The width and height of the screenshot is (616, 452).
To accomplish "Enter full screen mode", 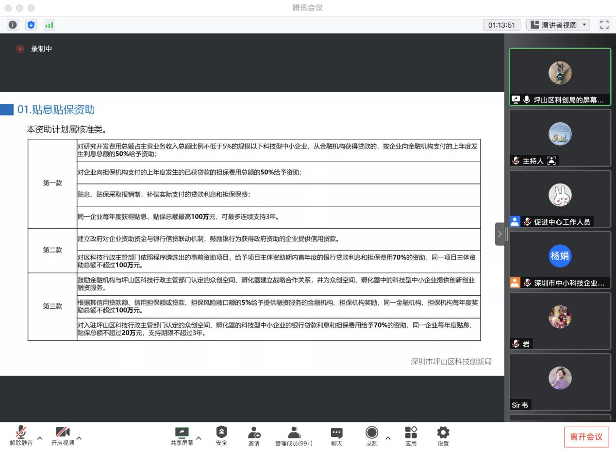I will point(604,25).
